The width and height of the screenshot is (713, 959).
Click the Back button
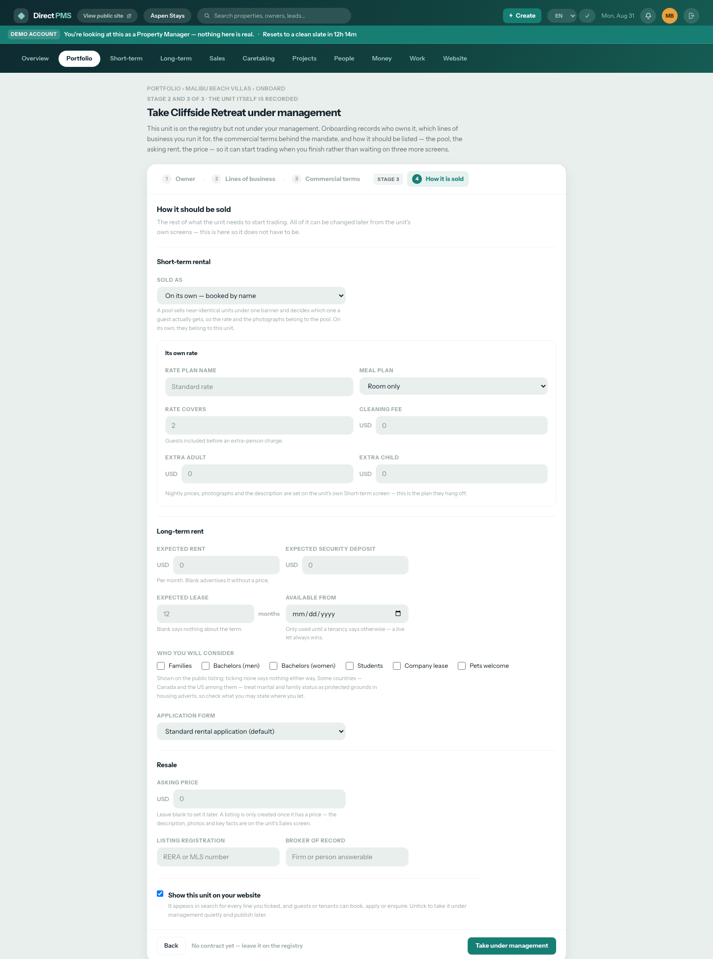tap(171, 946)
